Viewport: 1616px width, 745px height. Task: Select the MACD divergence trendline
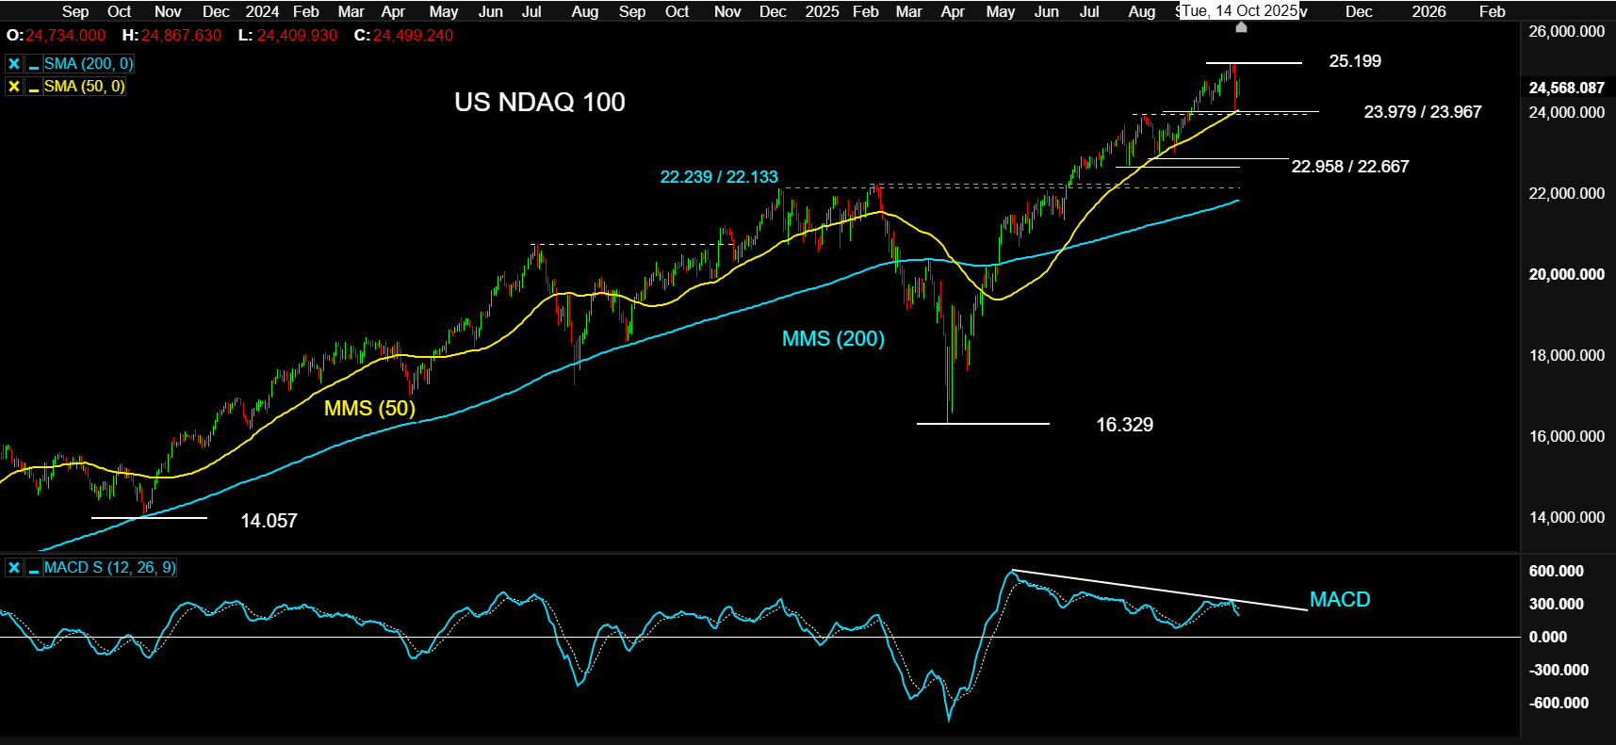point(1159,591)
